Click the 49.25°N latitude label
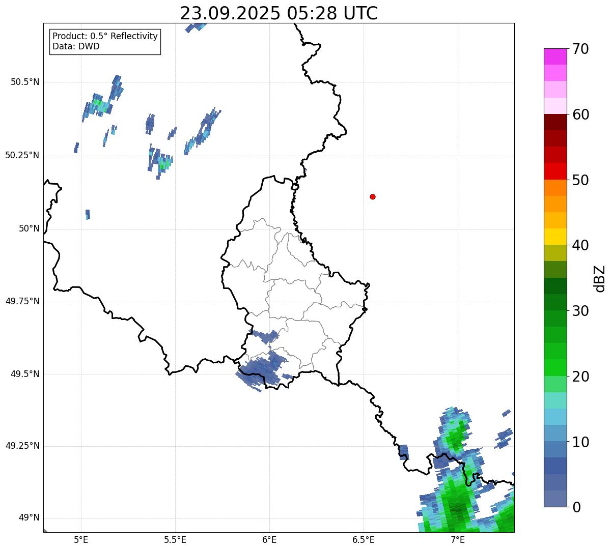612x550 pixels. pos(22,446)
